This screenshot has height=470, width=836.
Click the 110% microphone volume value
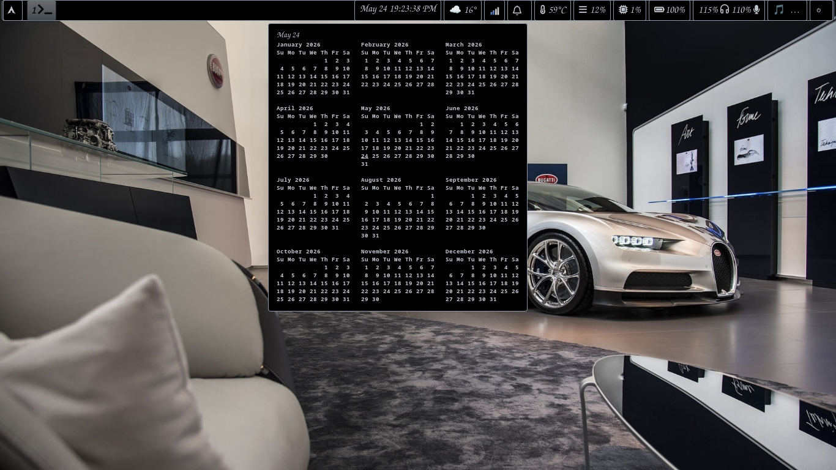tap(741, 10)
